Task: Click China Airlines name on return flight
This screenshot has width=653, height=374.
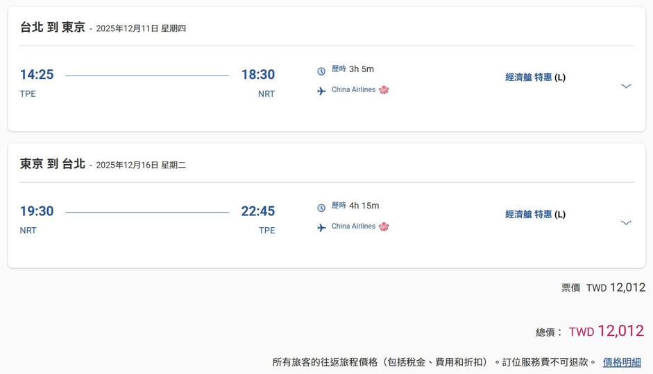Action: [353, 226]
